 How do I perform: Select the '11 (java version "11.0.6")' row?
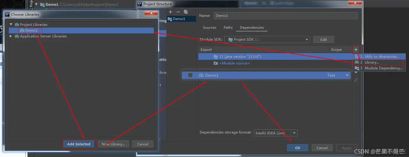pos(275,57)
